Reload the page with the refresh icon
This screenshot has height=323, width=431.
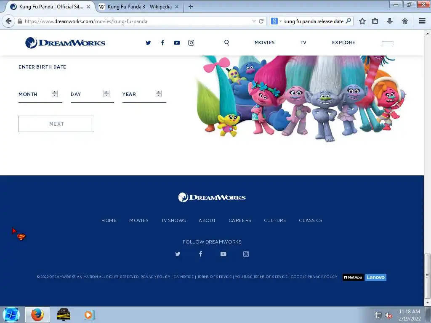click(x=261, y=21)
